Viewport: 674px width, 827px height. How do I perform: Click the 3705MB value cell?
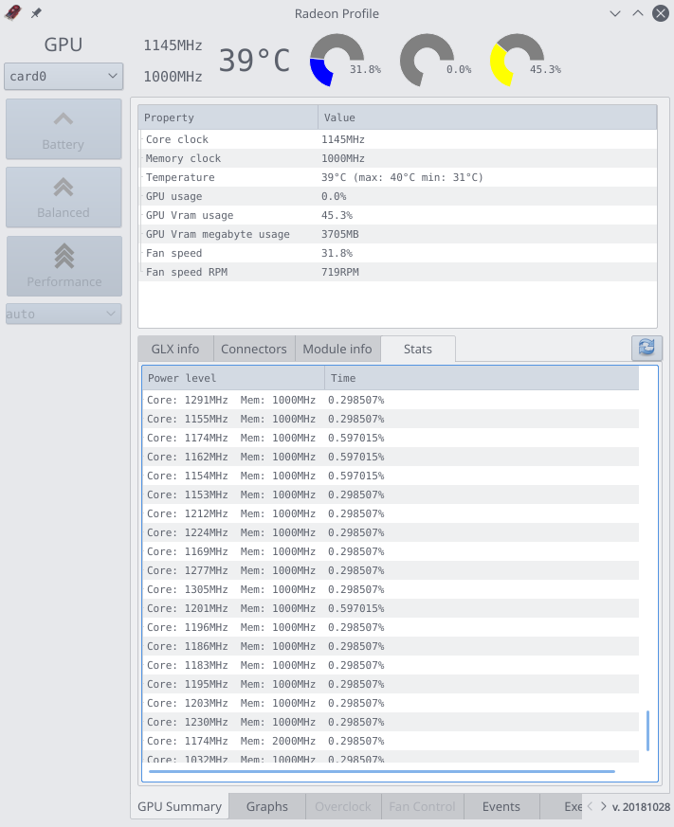point(340,234)
